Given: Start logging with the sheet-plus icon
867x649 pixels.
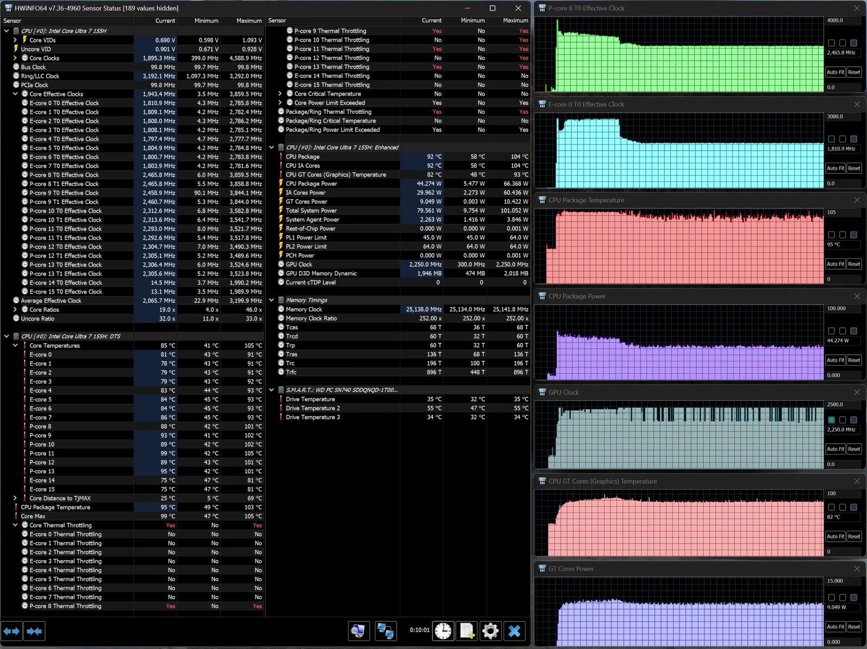Looking at the screenshot, I should (467, 631).
